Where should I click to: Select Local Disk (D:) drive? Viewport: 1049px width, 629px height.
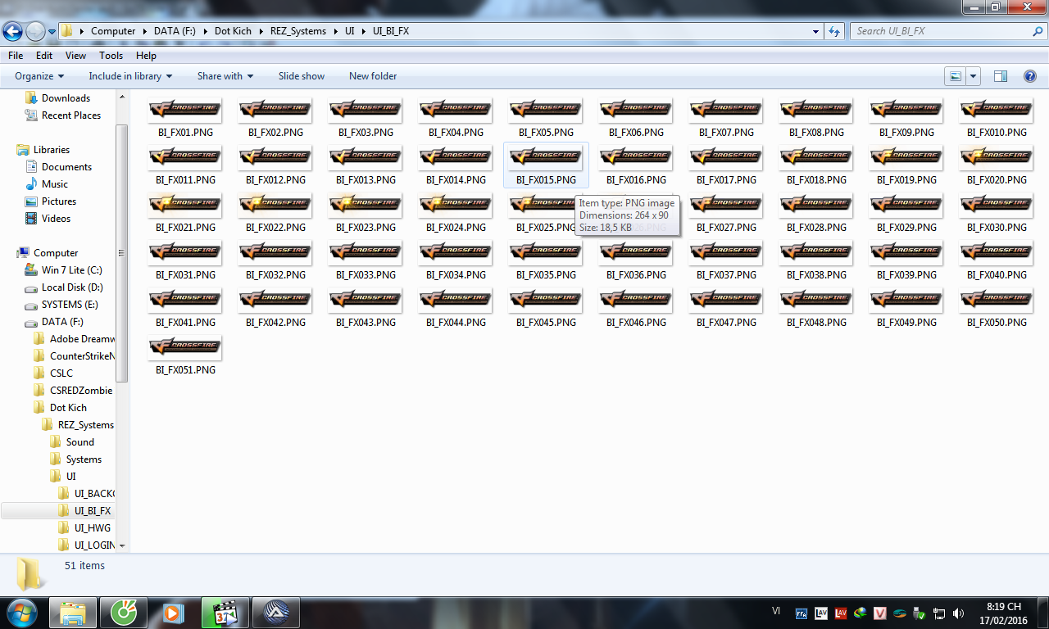(x=64, y=287)
